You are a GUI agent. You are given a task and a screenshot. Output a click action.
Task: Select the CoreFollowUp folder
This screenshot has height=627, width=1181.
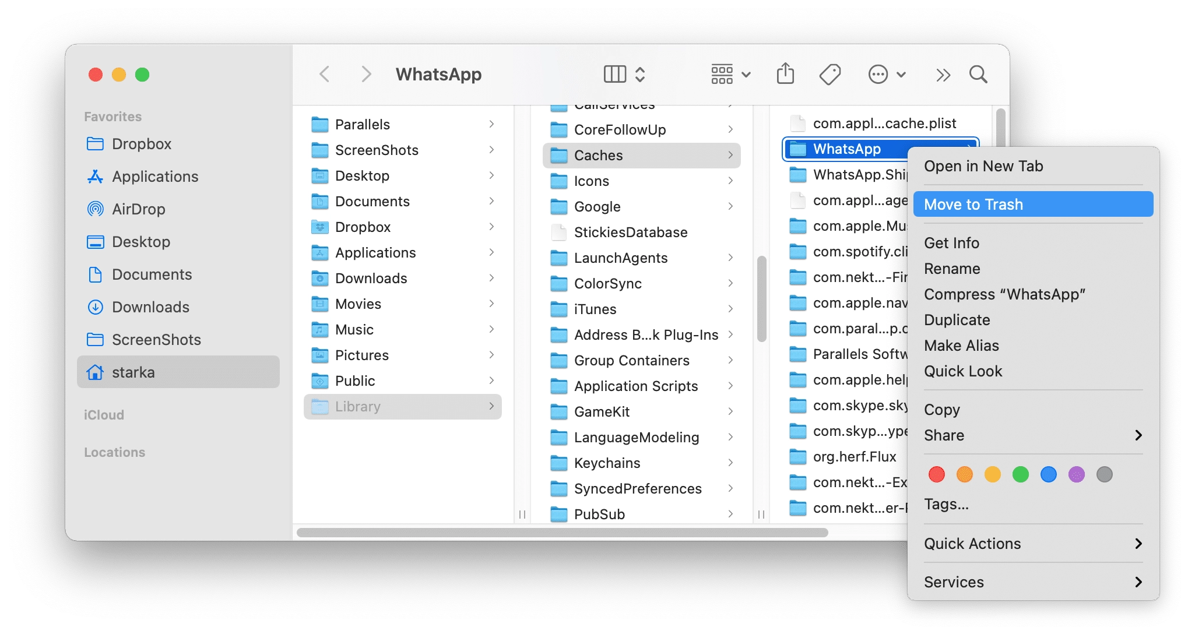(642, 129)
